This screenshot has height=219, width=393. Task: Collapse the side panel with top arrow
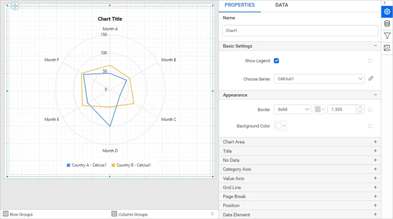pyautogui.click(x=385, y=3)
